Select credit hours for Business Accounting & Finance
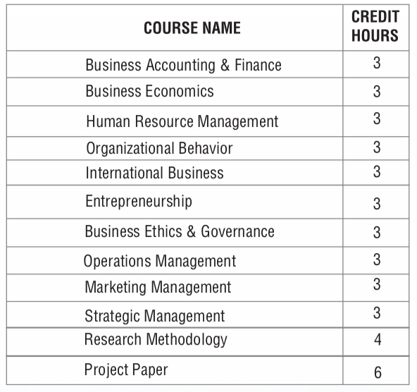The height and width of the screenshot is (392, 417). click(377, 63)
